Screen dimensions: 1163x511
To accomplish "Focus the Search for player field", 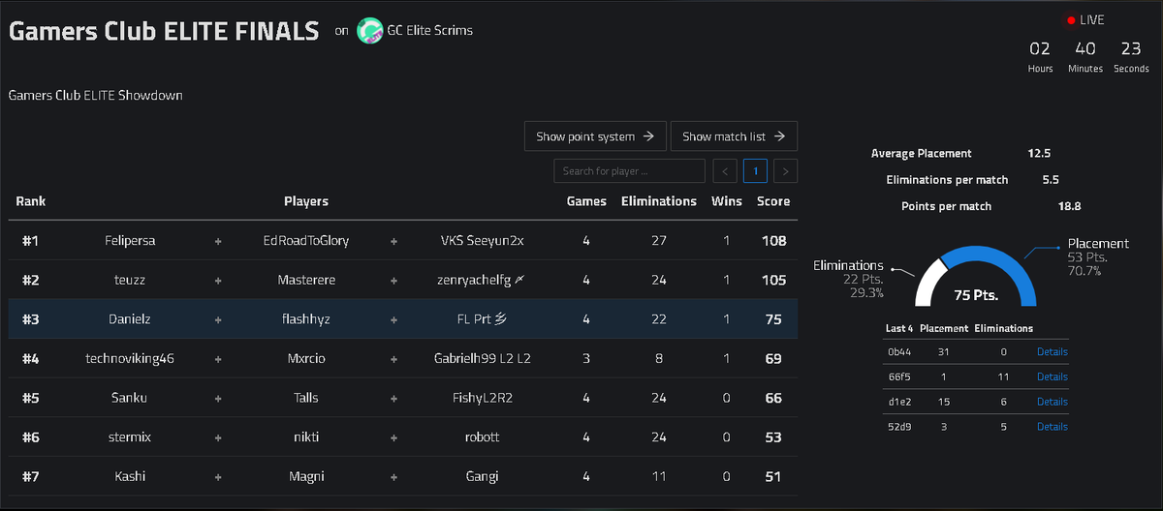I will [x=629, y=171].
